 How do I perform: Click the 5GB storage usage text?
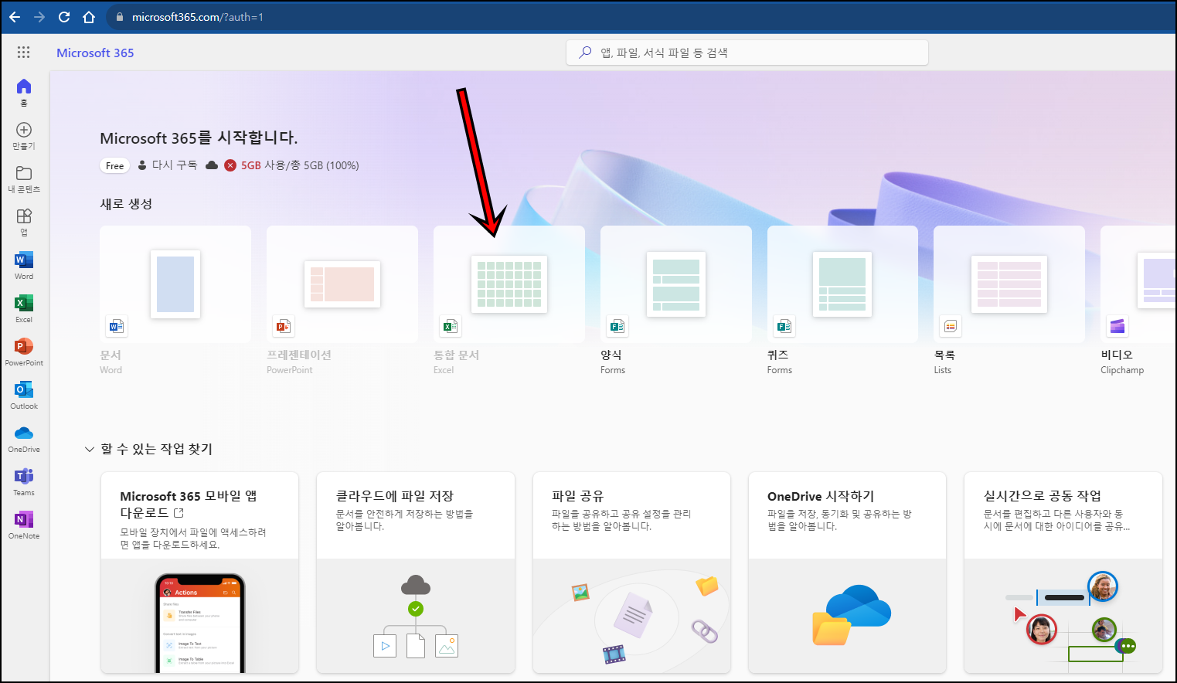click(x=300, y=165)
